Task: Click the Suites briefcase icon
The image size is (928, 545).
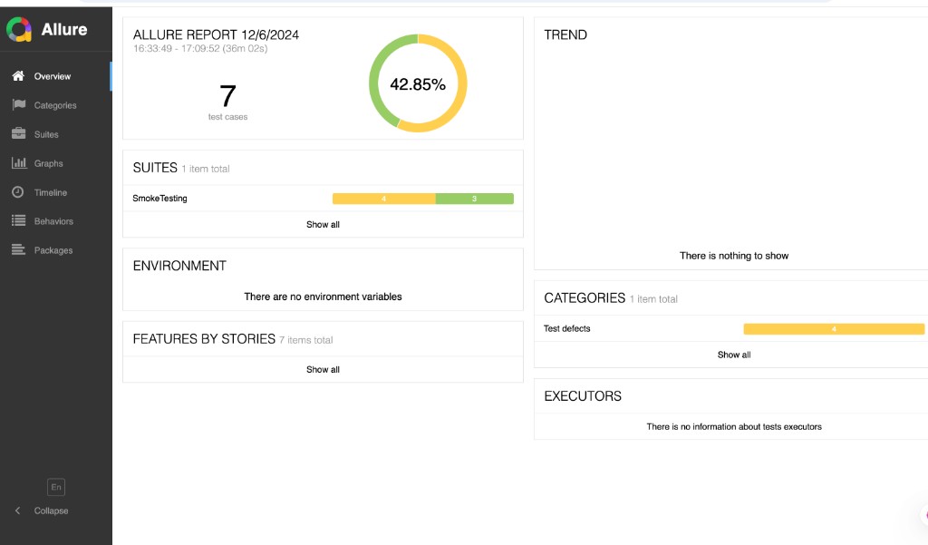Action: (x=19, y=133)
